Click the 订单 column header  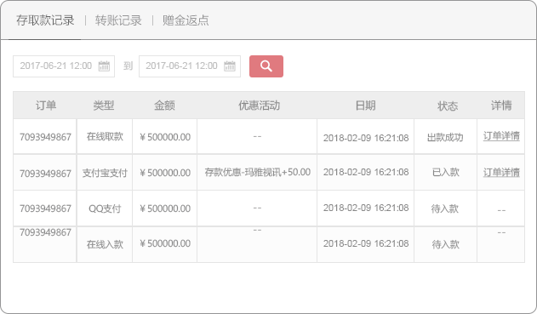pos(46,106)
